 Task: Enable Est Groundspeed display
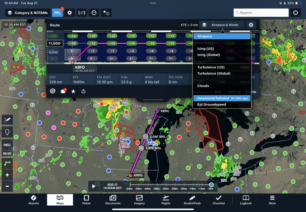[x=212, y=104]
